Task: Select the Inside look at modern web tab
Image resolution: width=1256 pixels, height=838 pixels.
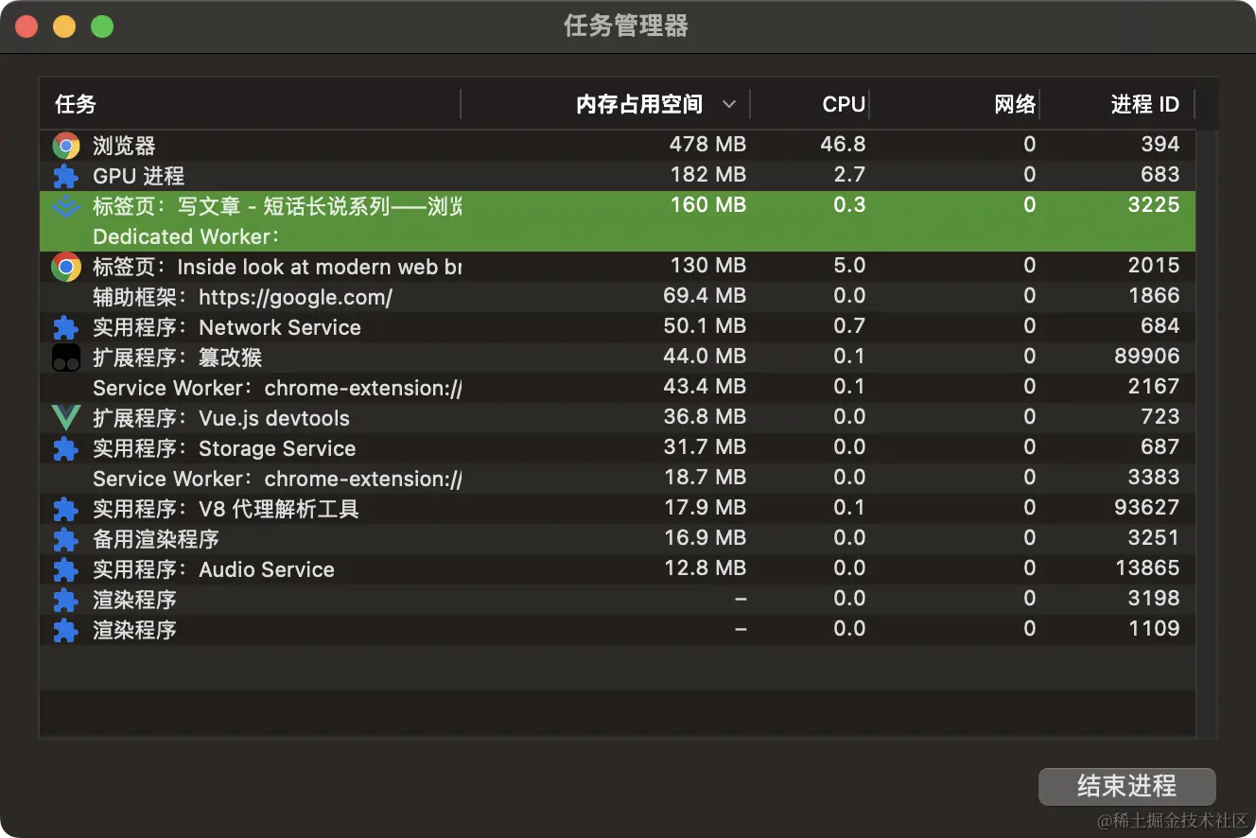Action: (617, 267)
